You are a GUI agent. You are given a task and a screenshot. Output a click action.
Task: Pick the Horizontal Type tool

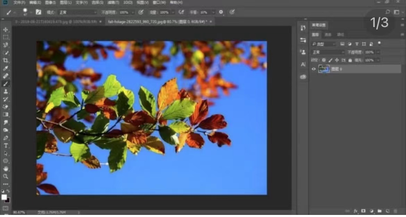tap(6, 146)
